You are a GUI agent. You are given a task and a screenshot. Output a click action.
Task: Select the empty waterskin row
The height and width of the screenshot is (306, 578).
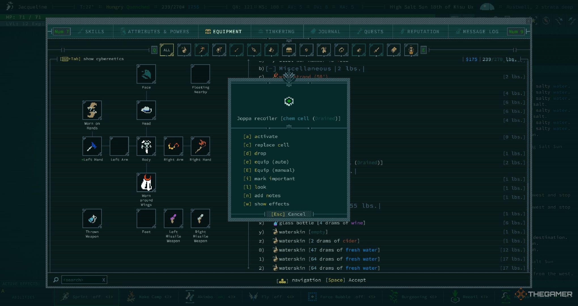point(392,232)
